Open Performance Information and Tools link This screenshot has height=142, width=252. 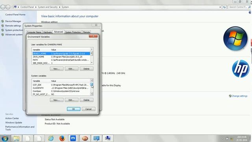20,128
